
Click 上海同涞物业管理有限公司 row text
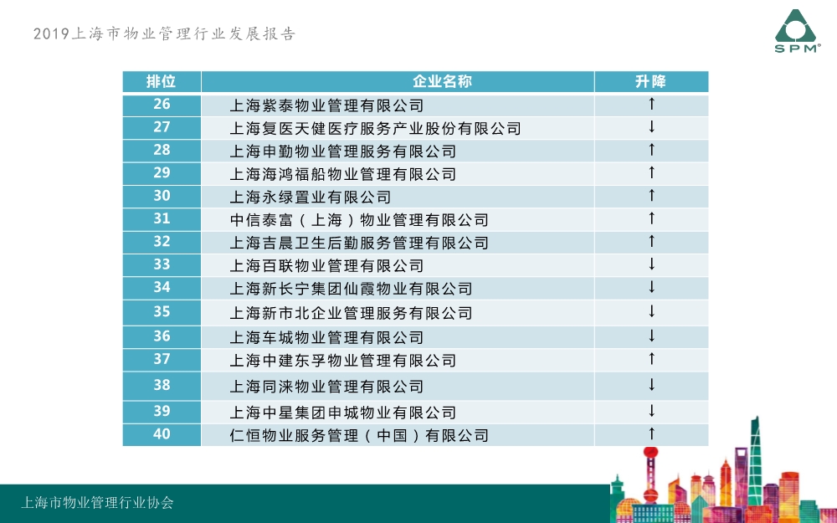[326, 387]
